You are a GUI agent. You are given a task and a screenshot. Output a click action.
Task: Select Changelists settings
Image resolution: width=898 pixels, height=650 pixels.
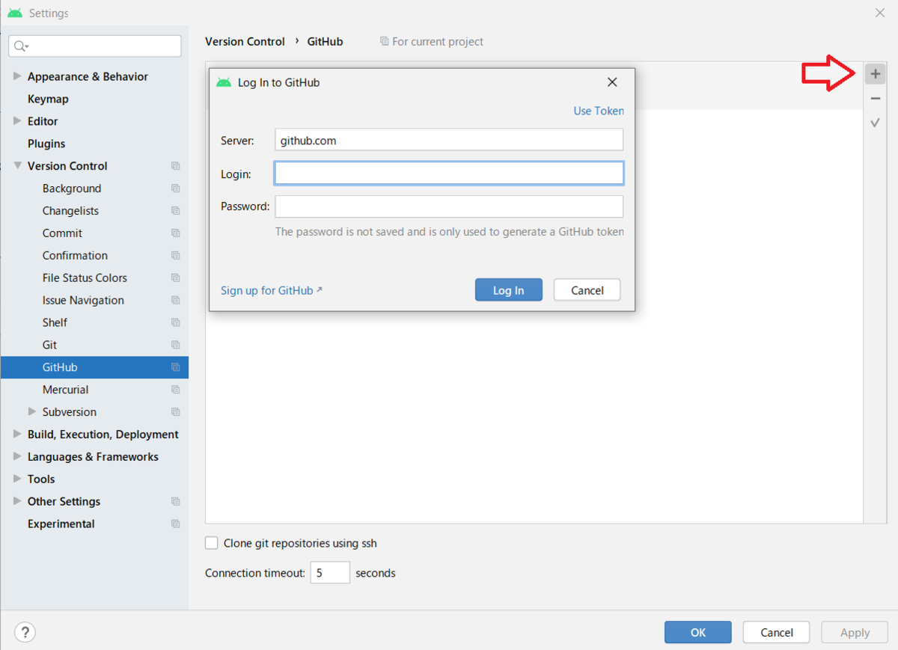[70, 211]
